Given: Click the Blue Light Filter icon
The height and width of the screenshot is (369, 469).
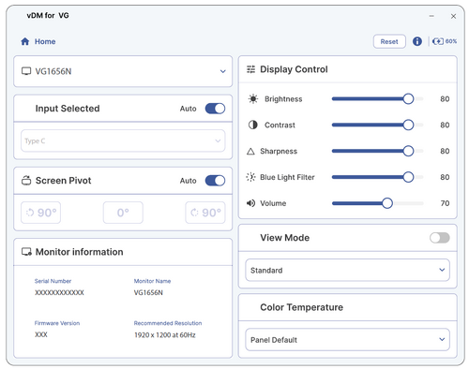Looking at the screenshot, I should (250, 177).
